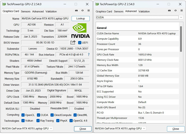Refresh icon in left GPU-Z window
This screenshot has height=134, width=186.
click(x=82, y=11)
